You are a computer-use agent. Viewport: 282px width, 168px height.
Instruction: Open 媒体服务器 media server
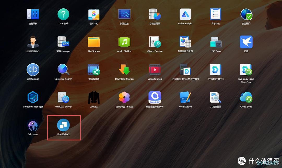tap(94, 70)
